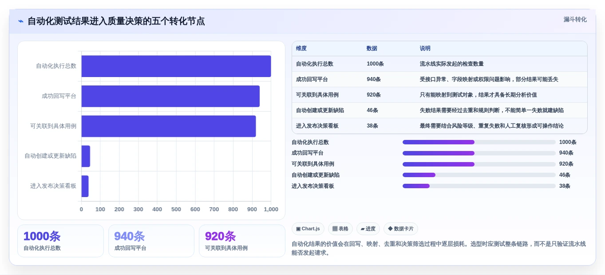Image resolution: width=605 pixels, height=275 pixels.
Task: Click progress list value 38条
Action: (565, 186)
